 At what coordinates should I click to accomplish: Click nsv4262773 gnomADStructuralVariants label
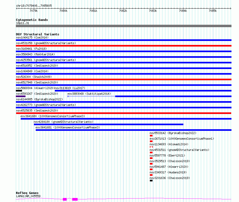pos(46,105)
